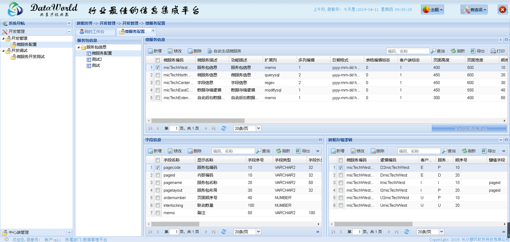Open the 主题 theme dropdown
Image resolution: width=510 pixels, height=242 pixels.
click(432, 10)
